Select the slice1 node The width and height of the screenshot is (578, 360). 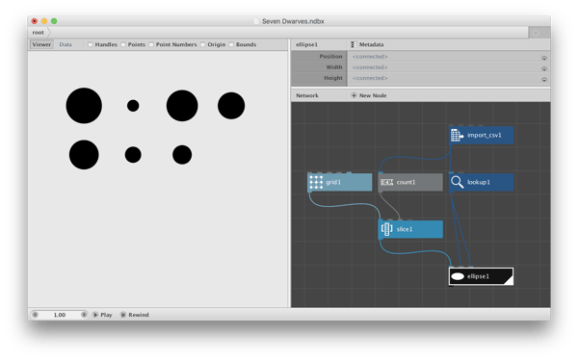pos(410,229)
